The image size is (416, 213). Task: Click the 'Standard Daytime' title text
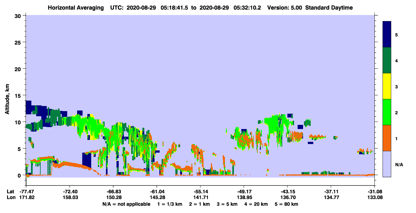click(329, 8)
